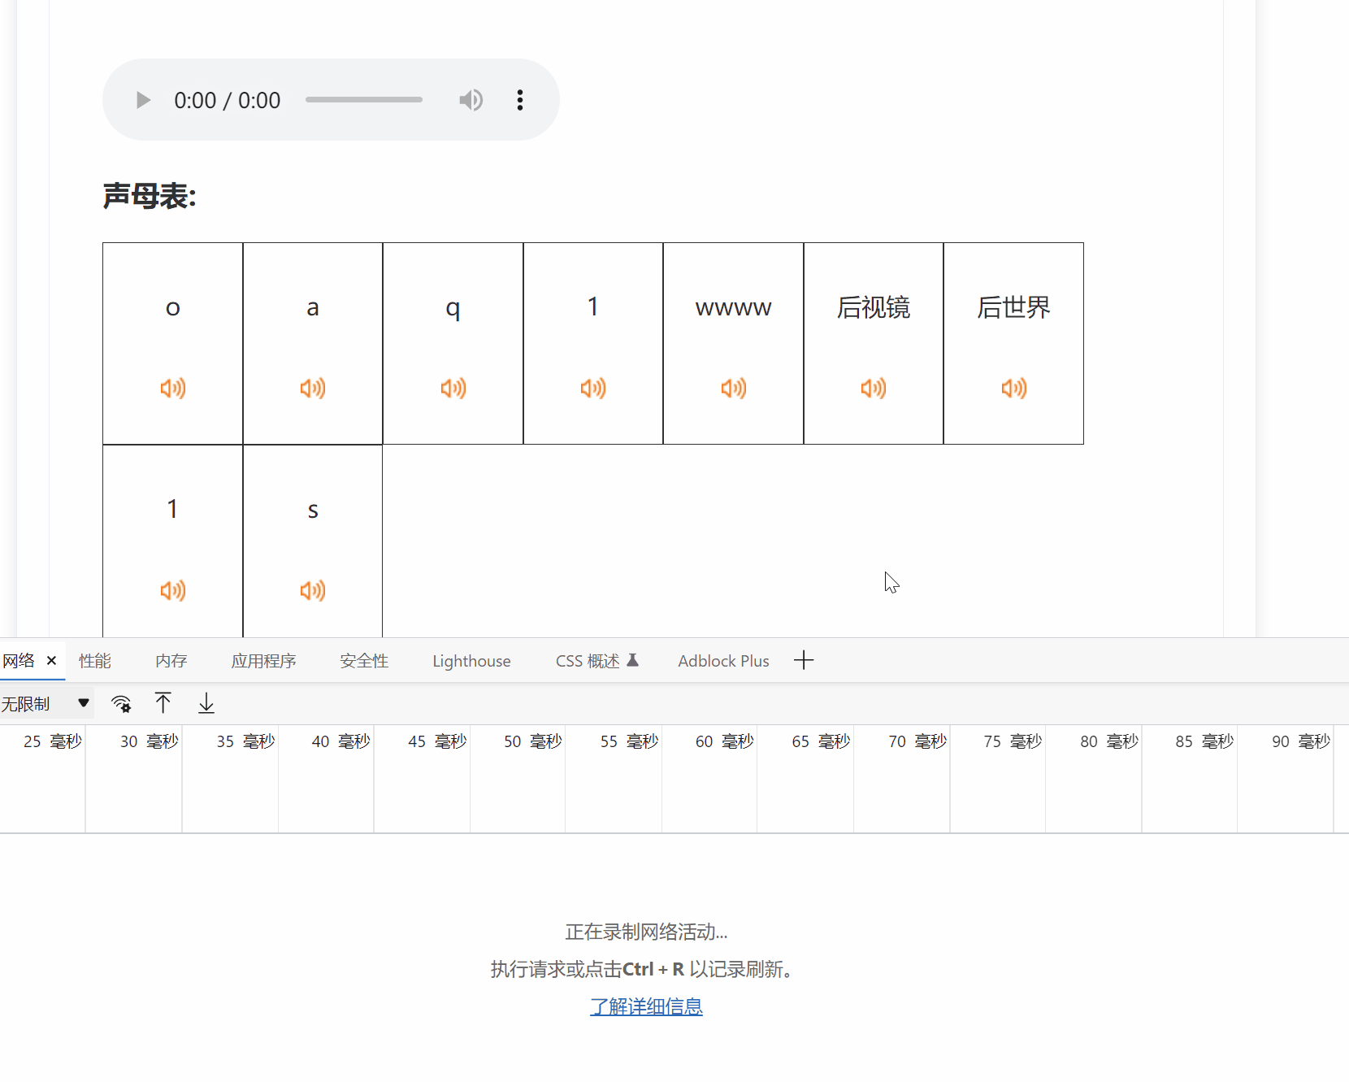Screen dimensions: 1349x1082
Task: Play audio for the letter 'q' cell
Action: [453, 389]
